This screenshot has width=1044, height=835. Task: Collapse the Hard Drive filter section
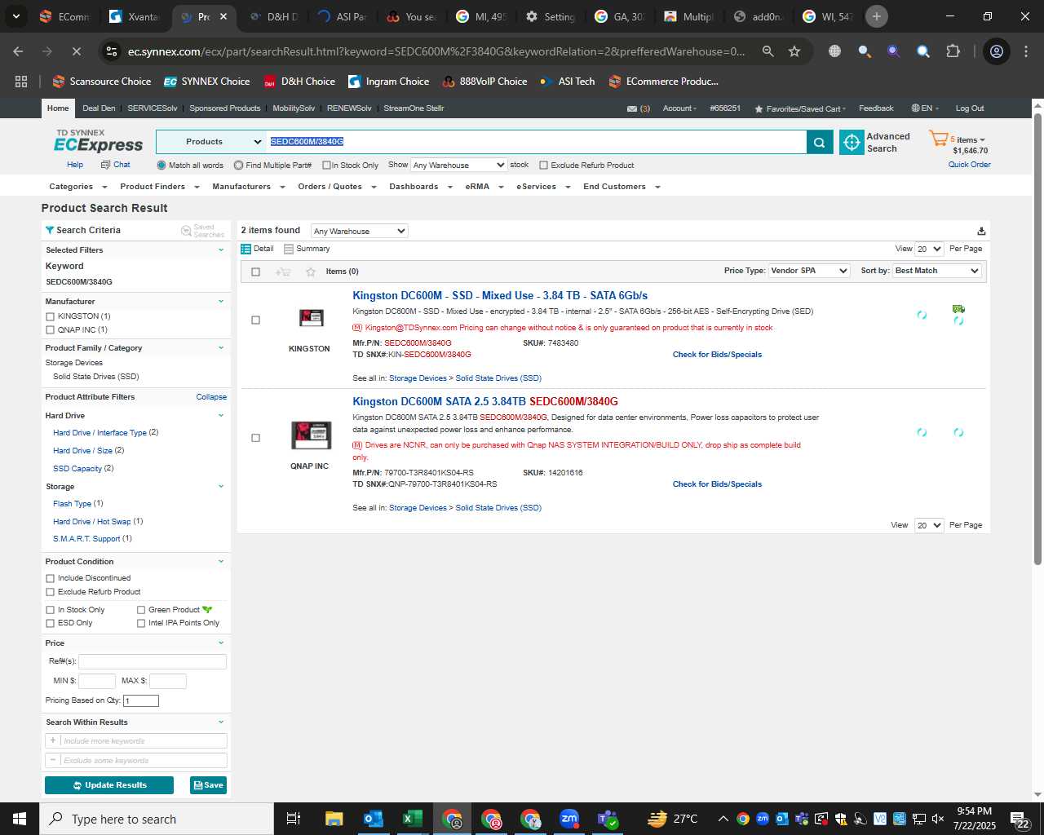pyautogui.click(x=220, y=416)
